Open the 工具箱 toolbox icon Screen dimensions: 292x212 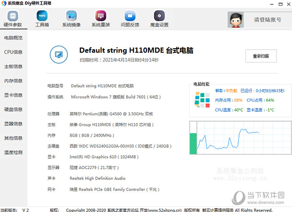[x=41, y=18]
